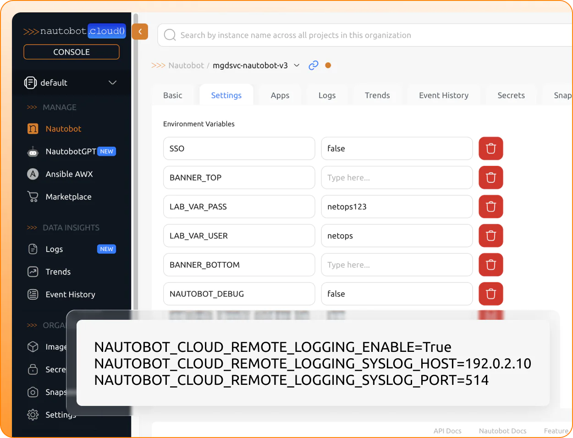Open the Event History tab
573x438 pixels.
(x=443, y=95)
